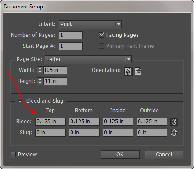Click the Outside column header
194x169 pixels.
point(149,111)
